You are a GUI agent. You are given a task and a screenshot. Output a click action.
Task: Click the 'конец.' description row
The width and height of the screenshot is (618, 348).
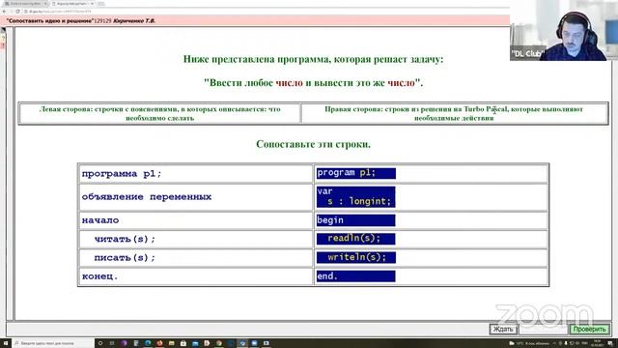[x=195, y=276]
